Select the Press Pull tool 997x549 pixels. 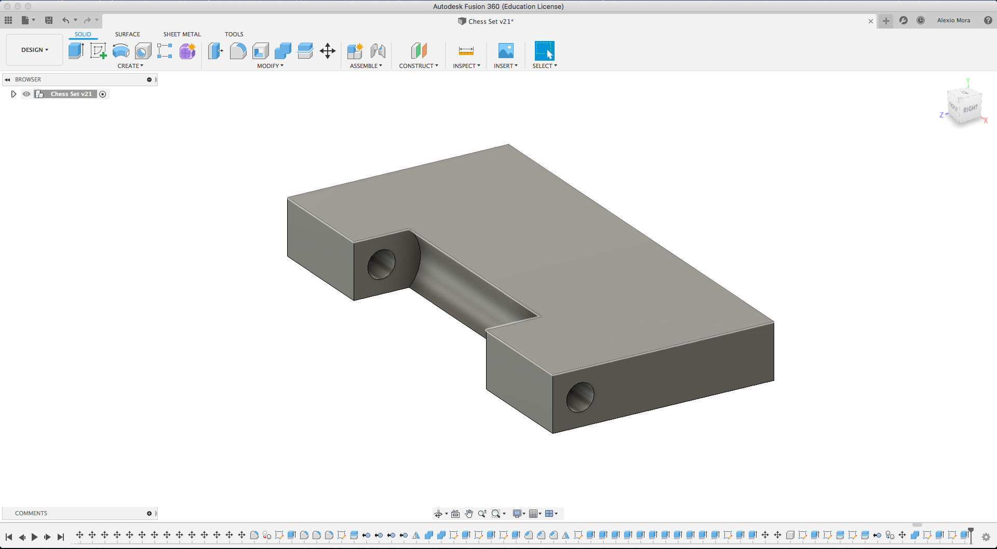pos(215,51)
